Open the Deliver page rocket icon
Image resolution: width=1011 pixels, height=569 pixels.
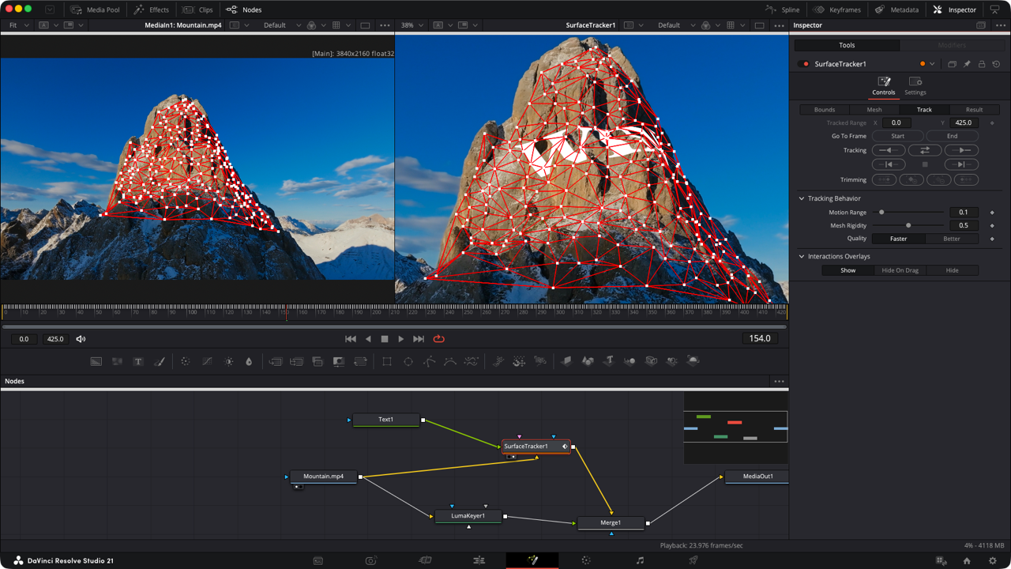pos(693,560)
